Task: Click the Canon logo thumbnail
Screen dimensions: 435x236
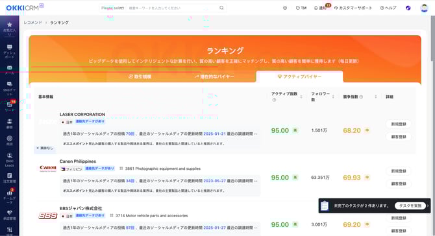Action: tap(47, 168)
